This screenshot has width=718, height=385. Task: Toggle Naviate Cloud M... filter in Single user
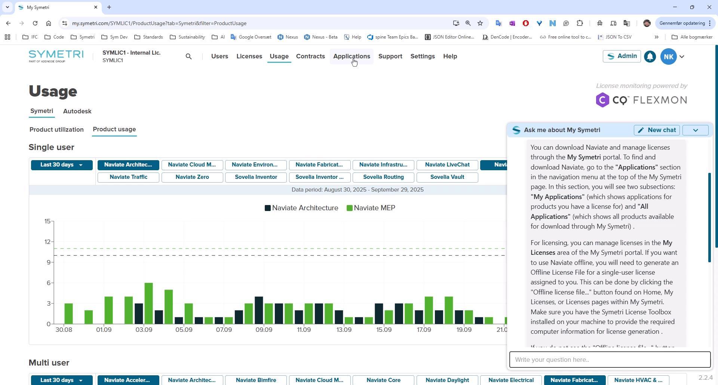coord(192,165)
